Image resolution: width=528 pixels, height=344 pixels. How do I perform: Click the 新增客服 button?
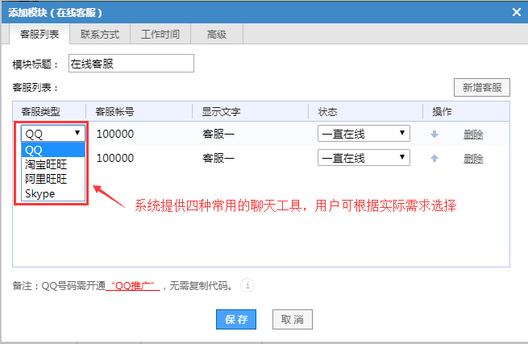(482, 88)
